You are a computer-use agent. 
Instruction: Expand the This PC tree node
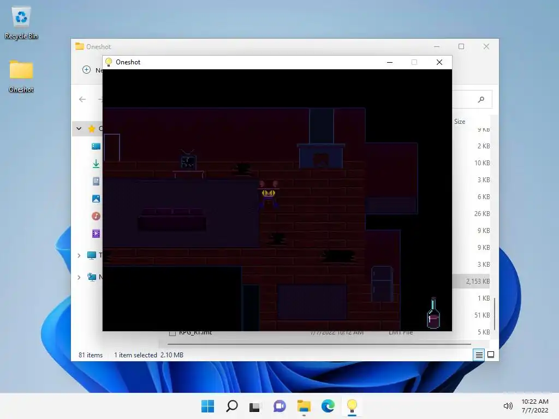point(79,255)
